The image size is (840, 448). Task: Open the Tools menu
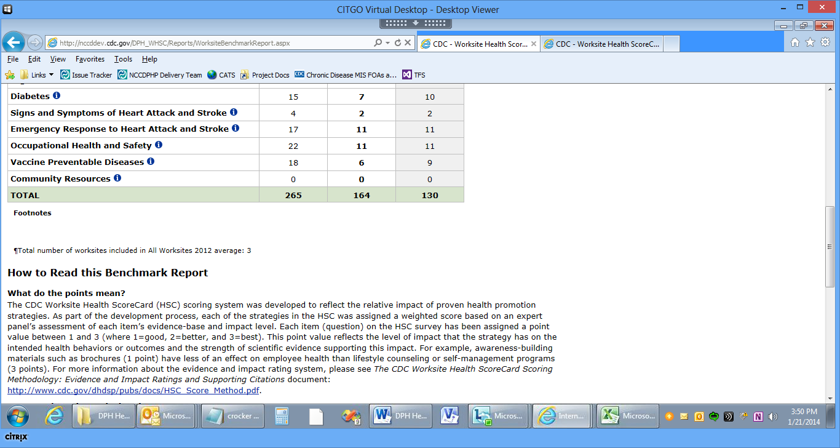pyautogui.click(x=123, y=59)
